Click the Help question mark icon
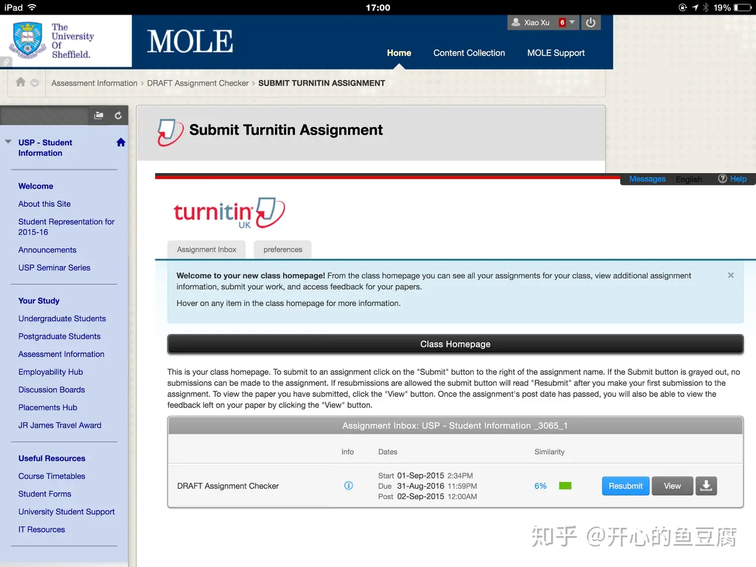 722,178
